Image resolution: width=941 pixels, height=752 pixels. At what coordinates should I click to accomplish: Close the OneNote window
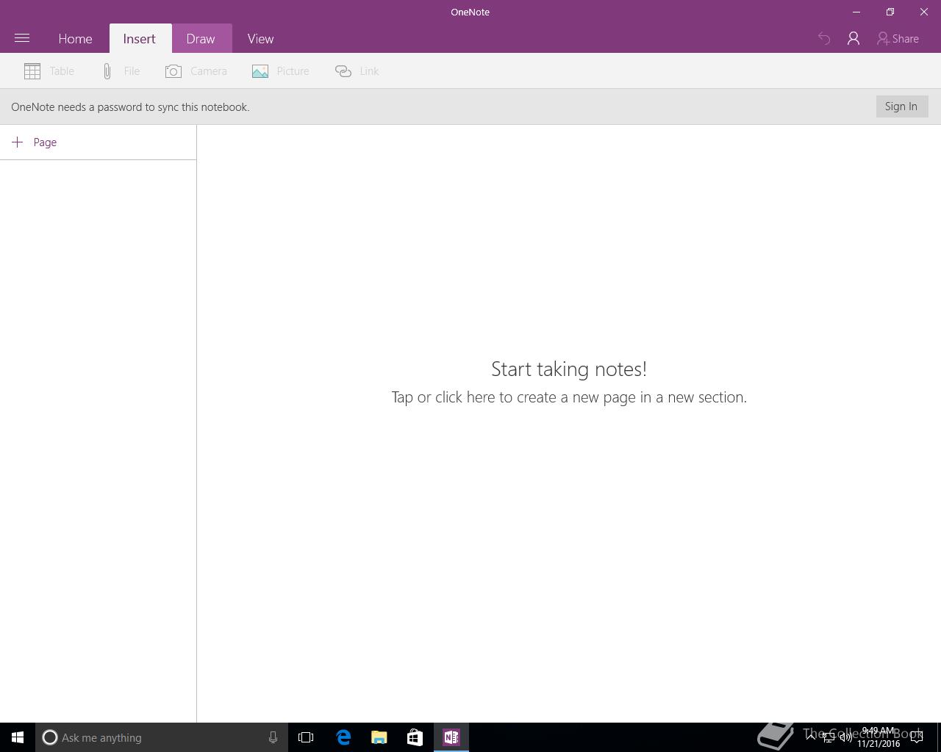(x=924, y=12)
